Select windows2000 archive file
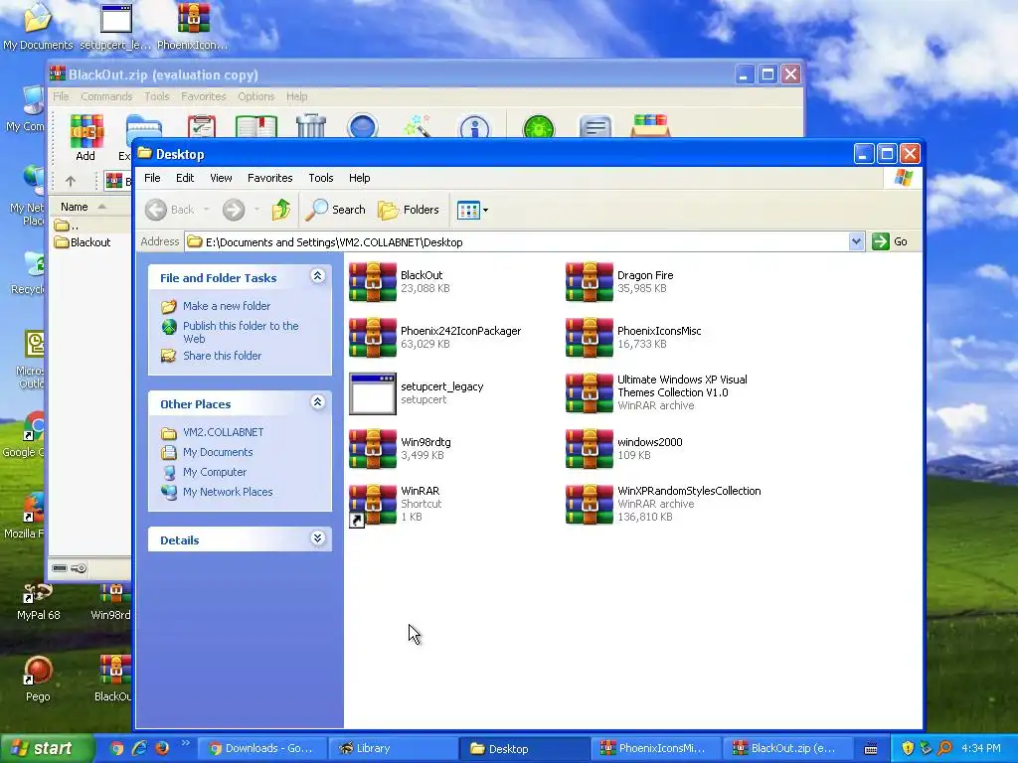Screen dimensions: 1018x763 (590, 449)
